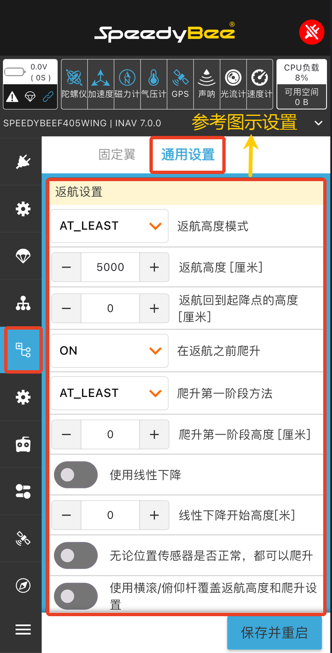332x653 pixels.
Task: Click the hamburger menu icon
Action: (x=23, y=630)
